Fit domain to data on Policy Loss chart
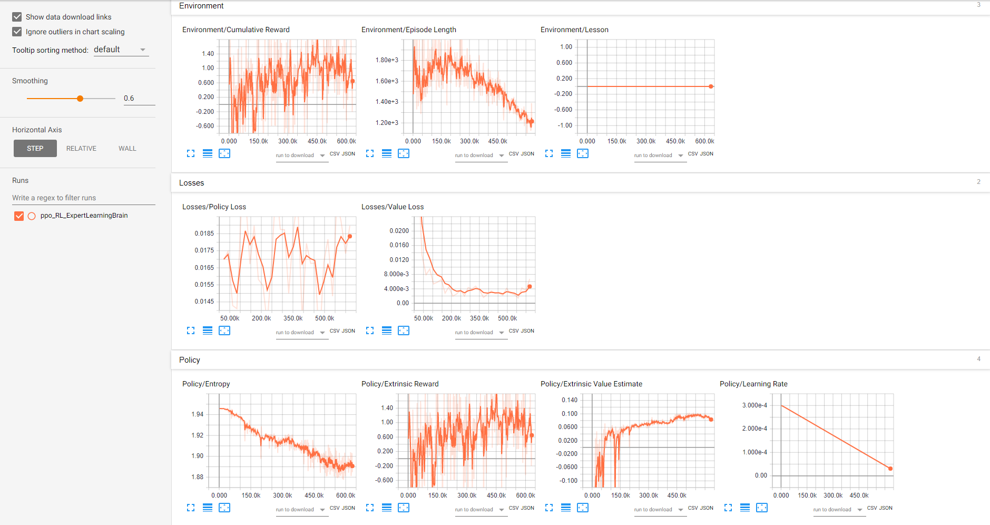990x525 pixels. click(224, 330)
